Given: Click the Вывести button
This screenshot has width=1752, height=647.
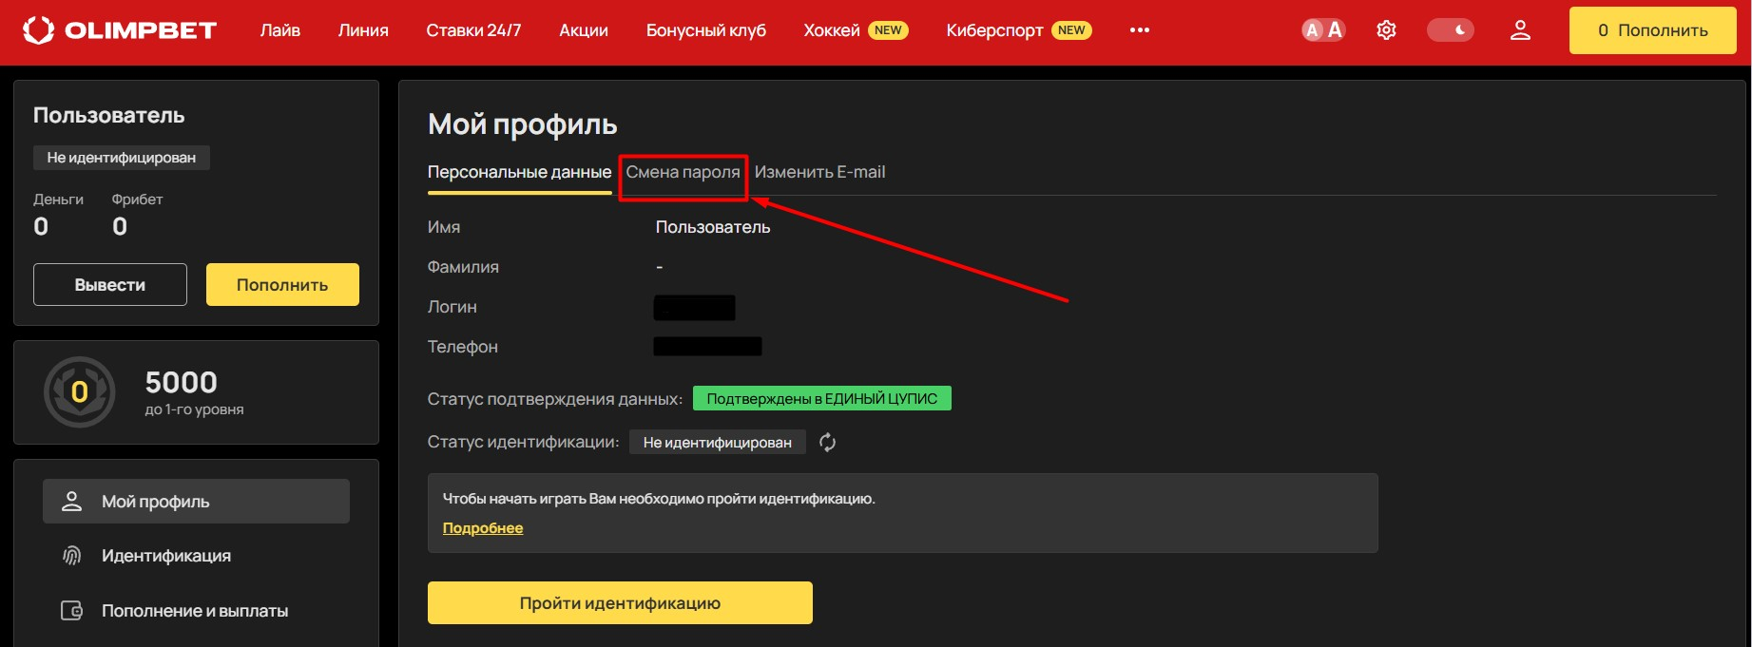Looking at the screenshot, I should pos(110,285).
